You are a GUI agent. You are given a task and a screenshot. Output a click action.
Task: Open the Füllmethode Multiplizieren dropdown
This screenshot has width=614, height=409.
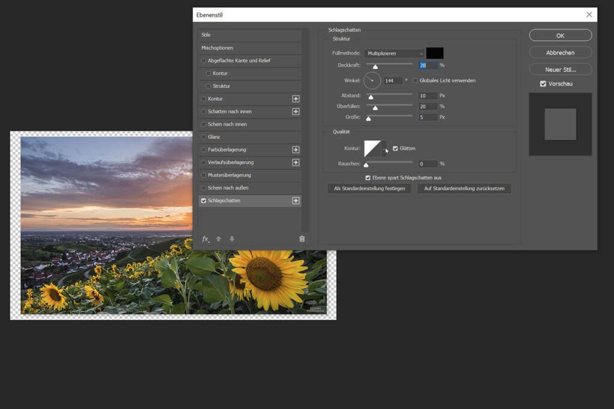pos(394,53)
